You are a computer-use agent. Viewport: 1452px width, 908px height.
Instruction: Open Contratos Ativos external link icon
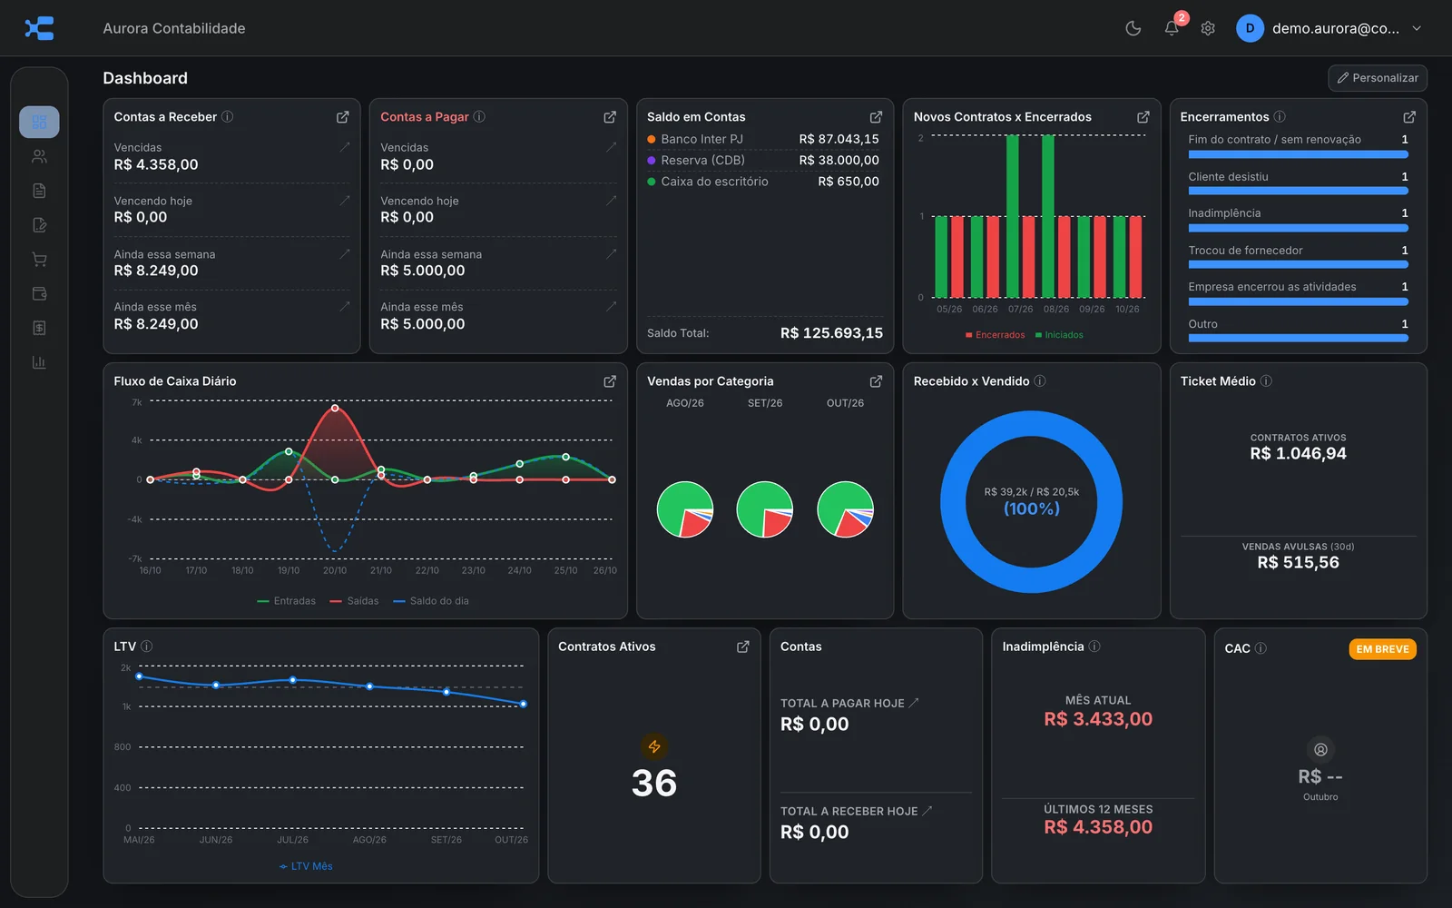tap(742, 646)
